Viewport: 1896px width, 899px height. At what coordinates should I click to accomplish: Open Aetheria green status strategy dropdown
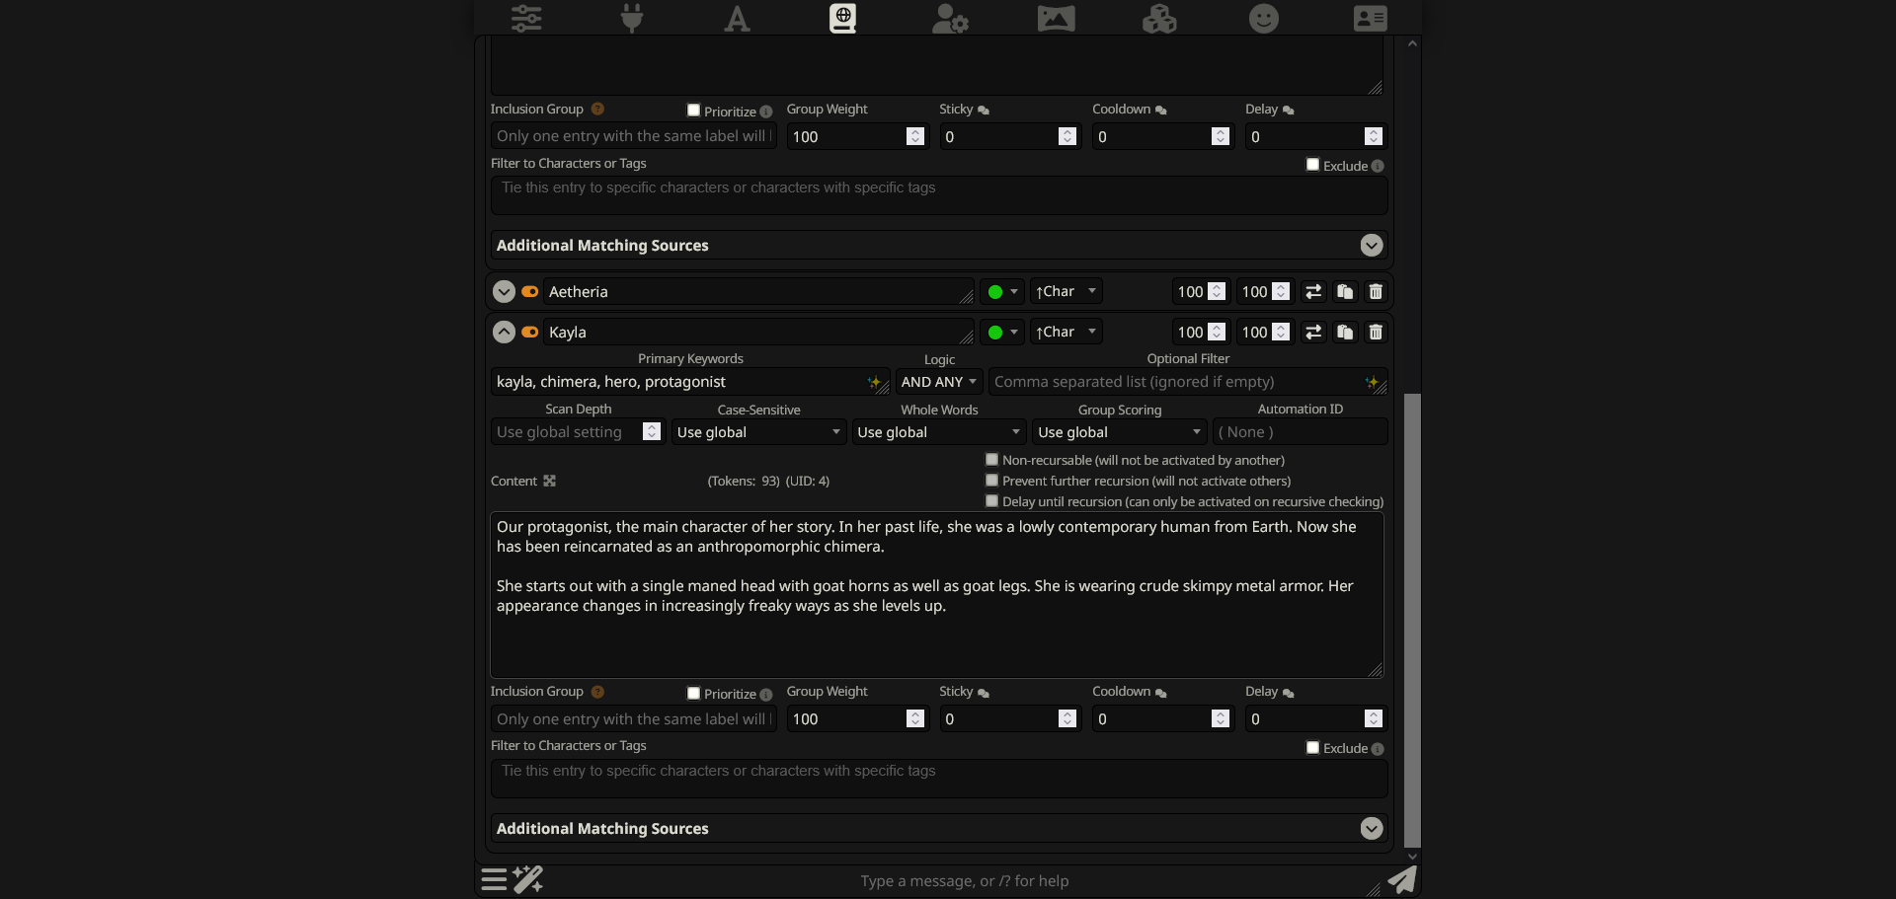1002,291
